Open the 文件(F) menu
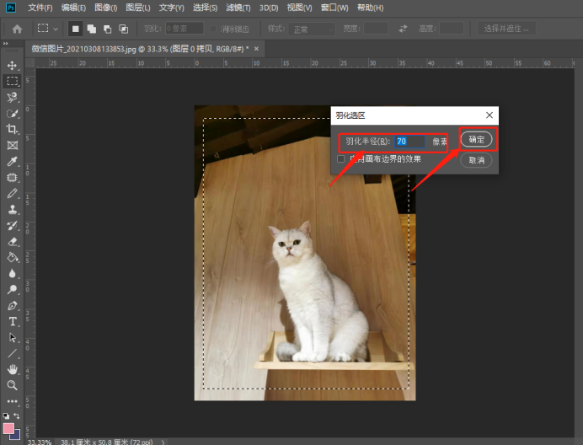The image size is (583, 445). (40, 8)
